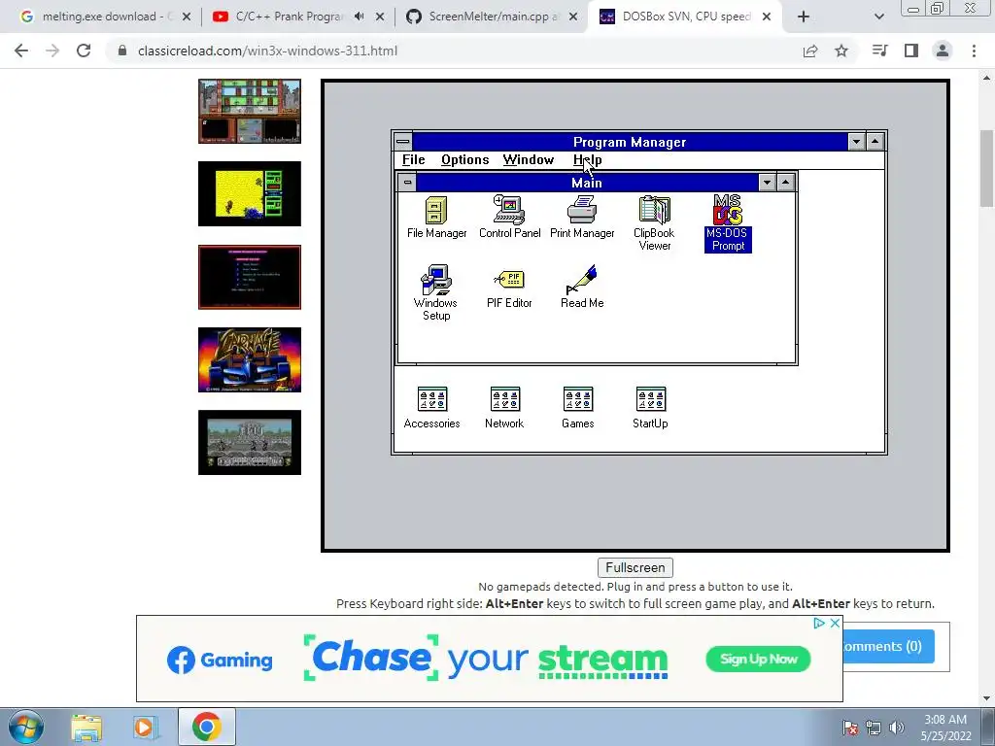Open Program Manager's File menu
The image size is (995, 746).
[x=414, y=160]
